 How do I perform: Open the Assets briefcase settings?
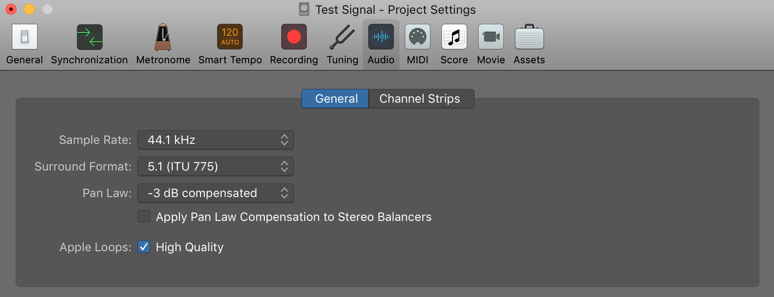click(529, 37)
